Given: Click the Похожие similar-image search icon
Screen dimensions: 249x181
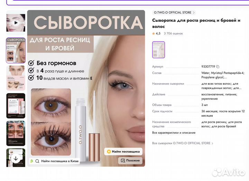Looking at the screenshot, I should (123, 161).
